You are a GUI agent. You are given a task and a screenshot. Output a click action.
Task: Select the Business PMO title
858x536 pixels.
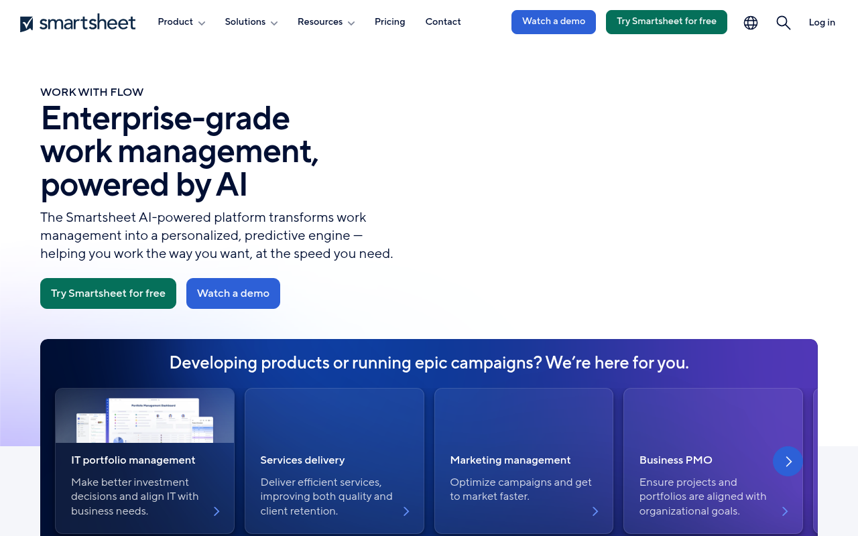(676, 460)
